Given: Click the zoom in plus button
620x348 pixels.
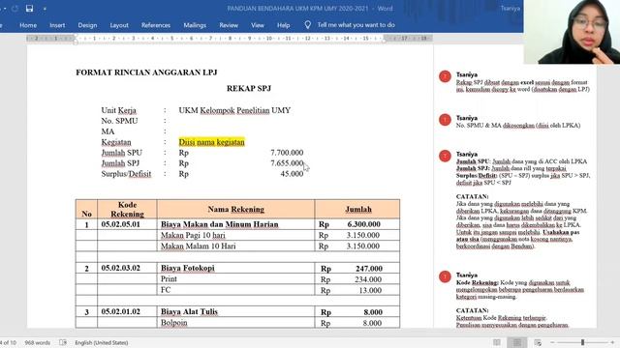Looking at the screenshot, I should coord(612,342).
